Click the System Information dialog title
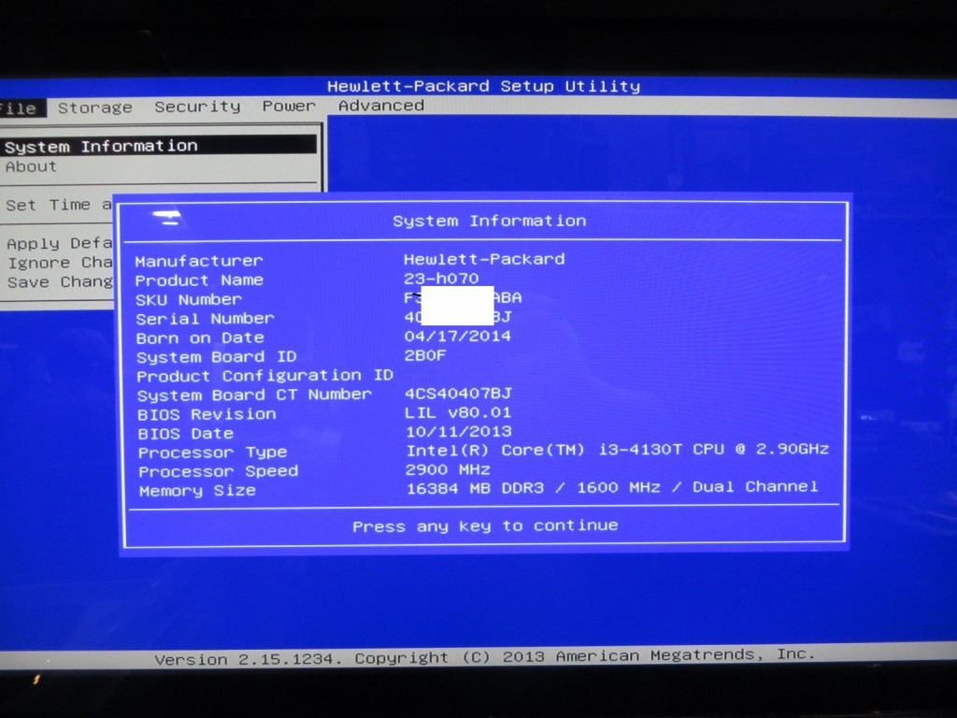 (x=489, y=221)
